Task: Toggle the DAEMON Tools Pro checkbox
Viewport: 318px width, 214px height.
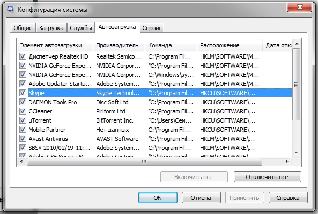Action: [23, 102]
